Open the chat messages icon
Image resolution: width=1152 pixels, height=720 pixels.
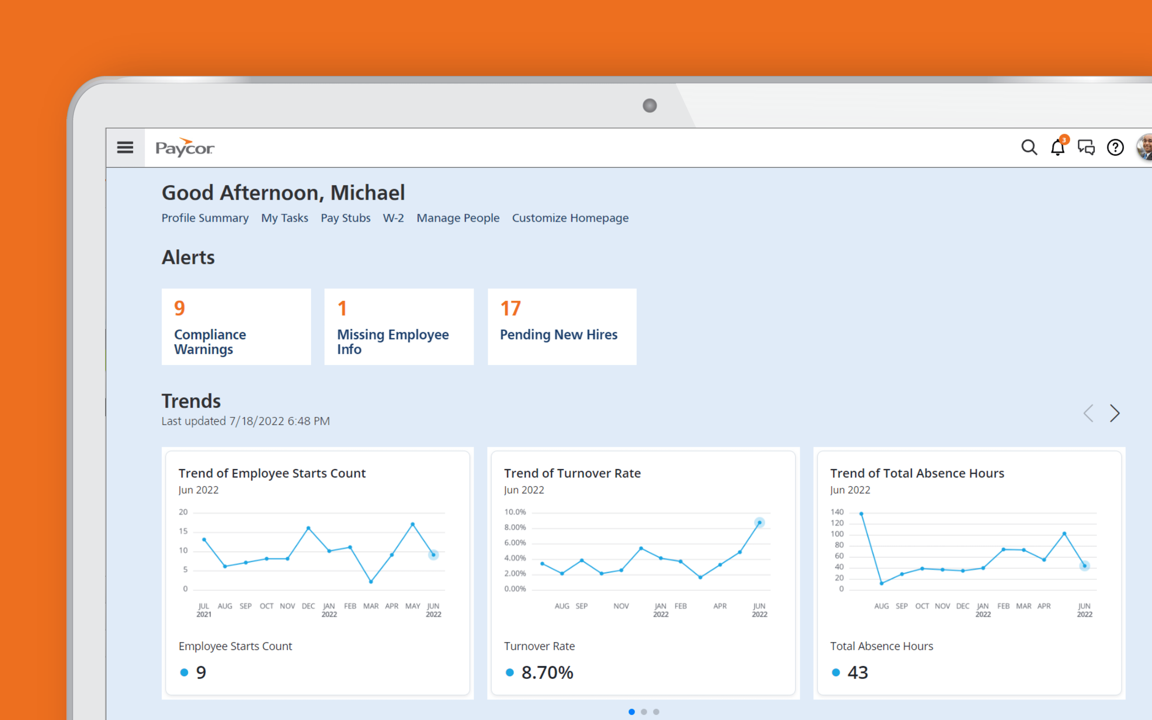pyautogui.click(x=1086, y=148)
